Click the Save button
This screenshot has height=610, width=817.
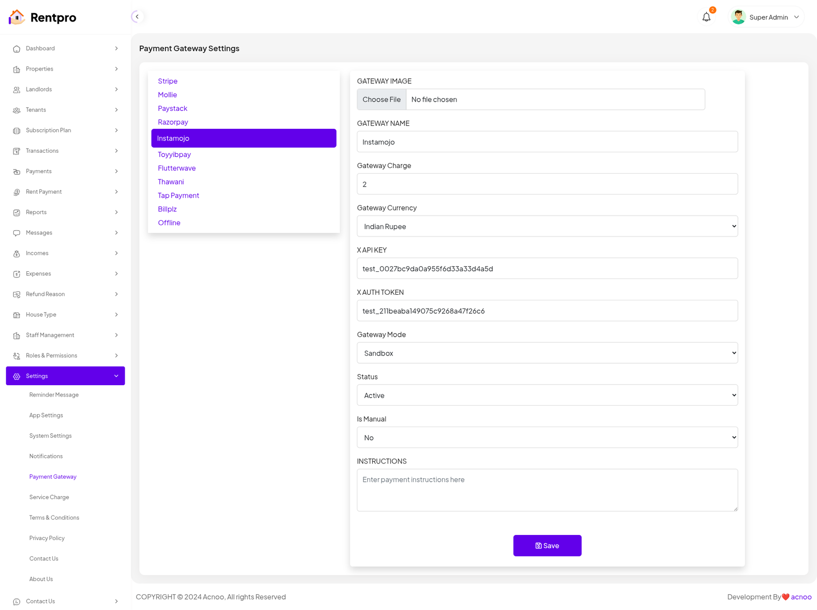tap(547, 546)
